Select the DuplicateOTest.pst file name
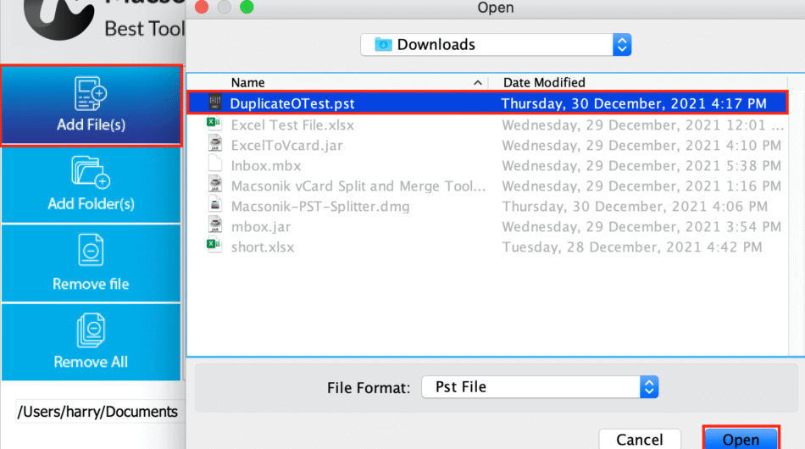The height and width of the screenshot is (449, 805). pos(292,103)
